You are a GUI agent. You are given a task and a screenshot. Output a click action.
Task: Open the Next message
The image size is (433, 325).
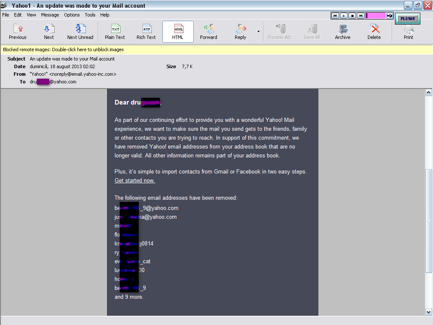pos(49,32)
